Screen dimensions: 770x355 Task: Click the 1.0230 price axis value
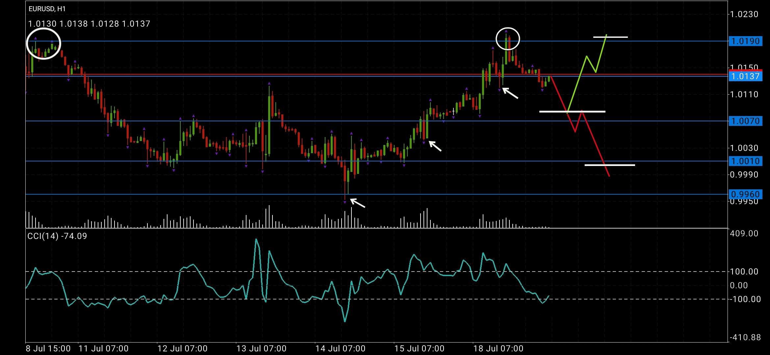pos(744,14)
